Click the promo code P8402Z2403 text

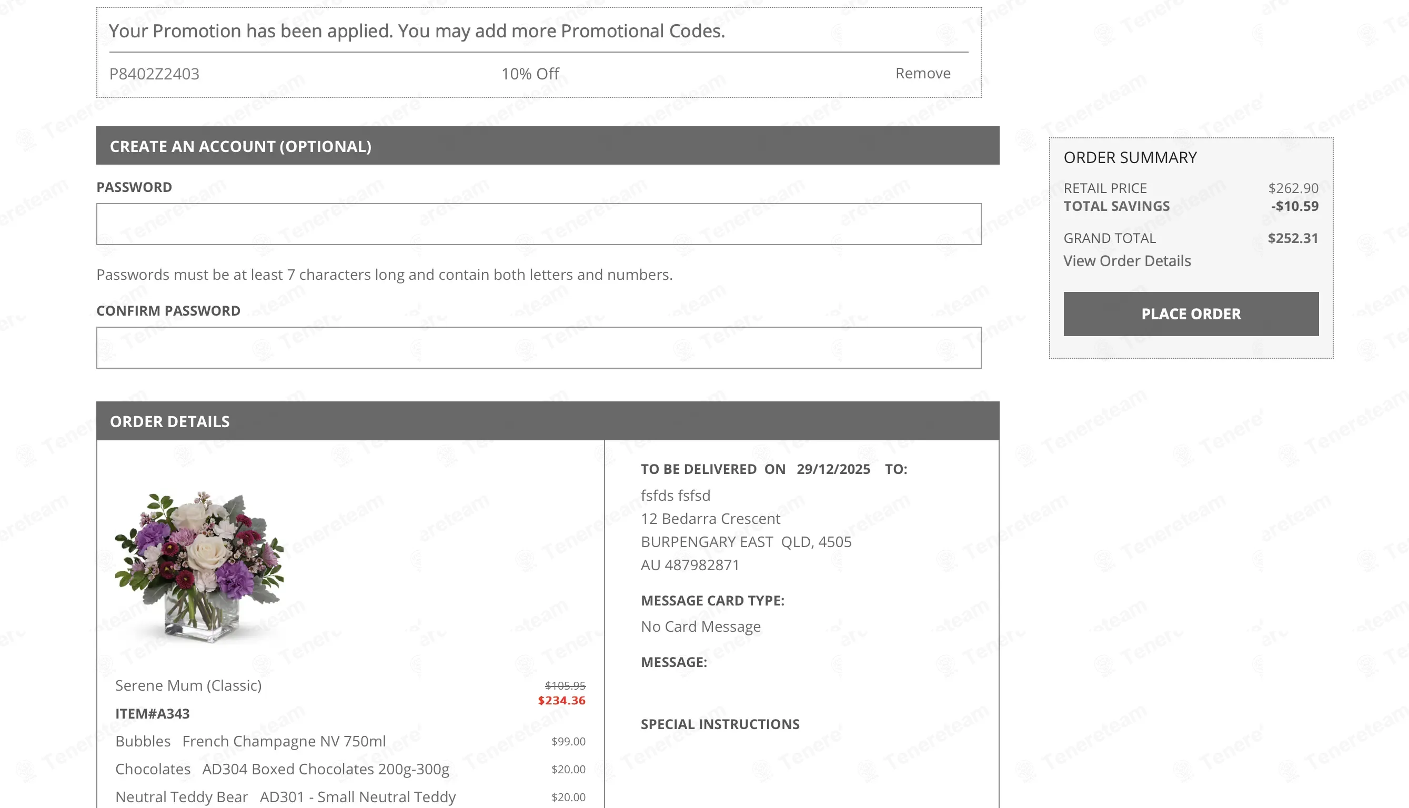pos(154,74)
